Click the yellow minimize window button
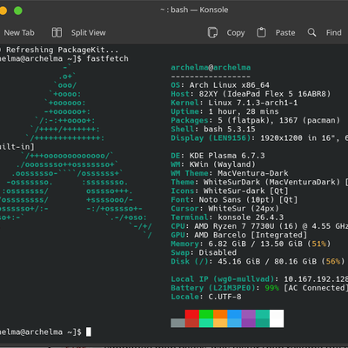 point(3,10)
